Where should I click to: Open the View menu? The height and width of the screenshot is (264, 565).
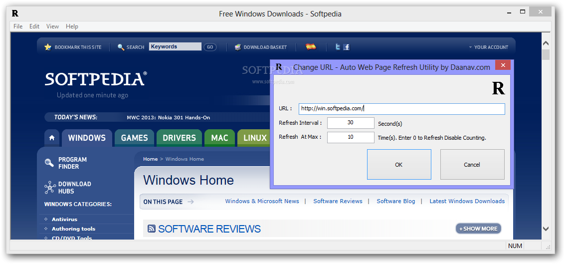52,26
